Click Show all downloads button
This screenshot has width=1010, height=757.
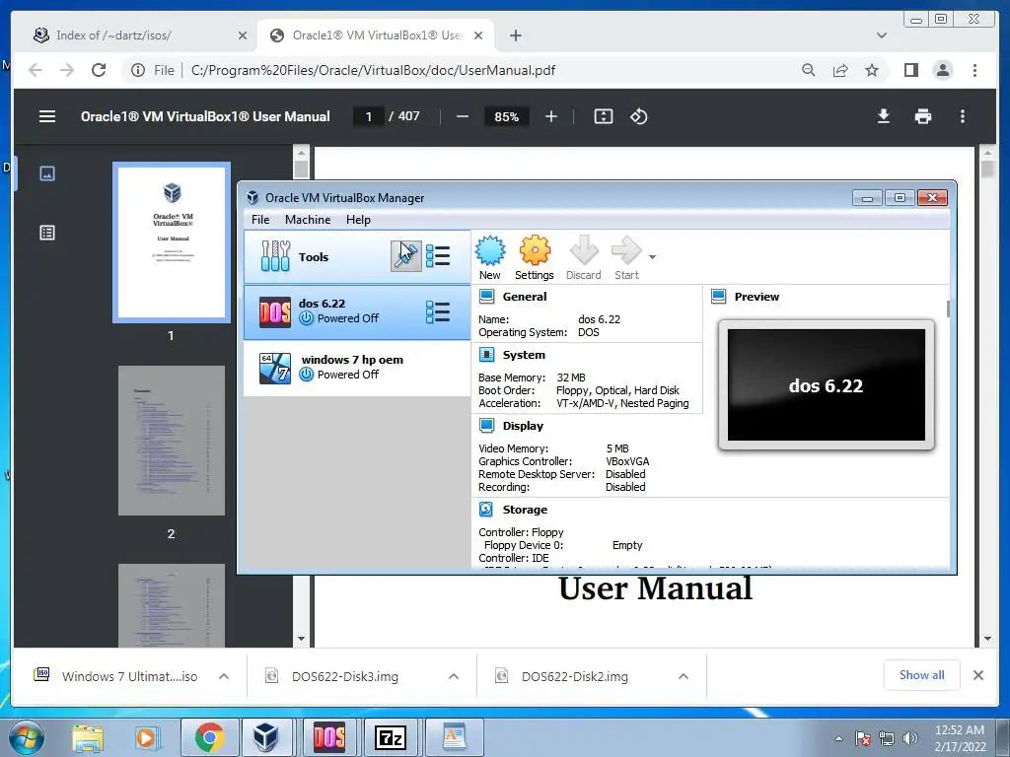click(922, 675)
